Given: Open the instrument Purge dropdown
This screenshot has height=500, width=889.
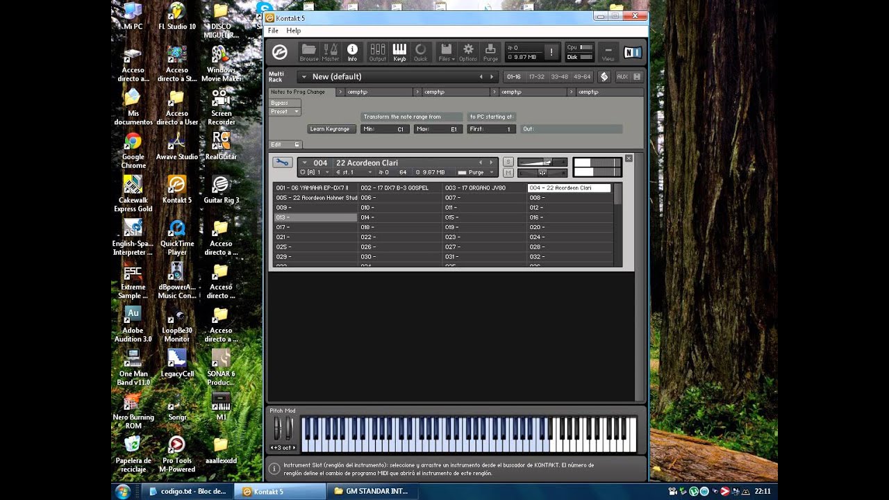Looking at the screenshot, I should coord(476,172).
